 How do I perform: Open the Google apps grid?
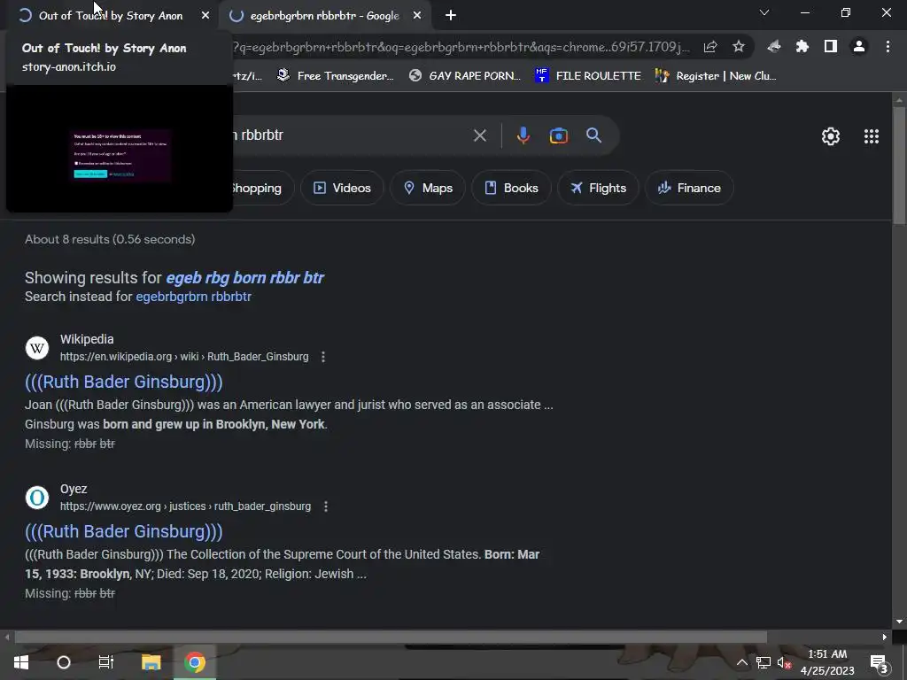(872, 135)
